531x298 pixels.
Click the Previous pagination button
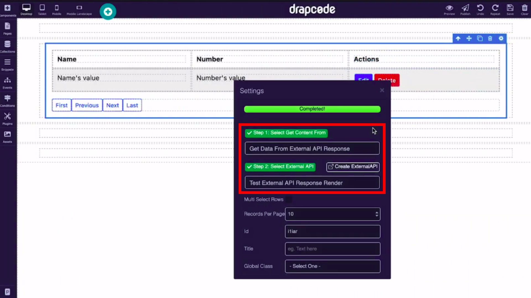87,105
